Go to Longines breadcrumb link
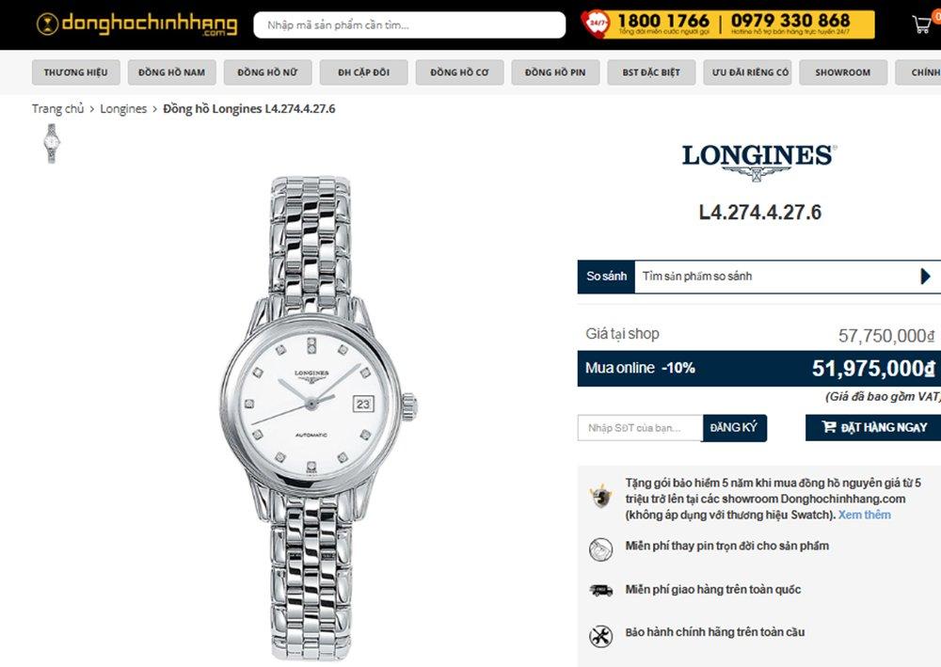941x667 pixels. (x=123, y=108)
